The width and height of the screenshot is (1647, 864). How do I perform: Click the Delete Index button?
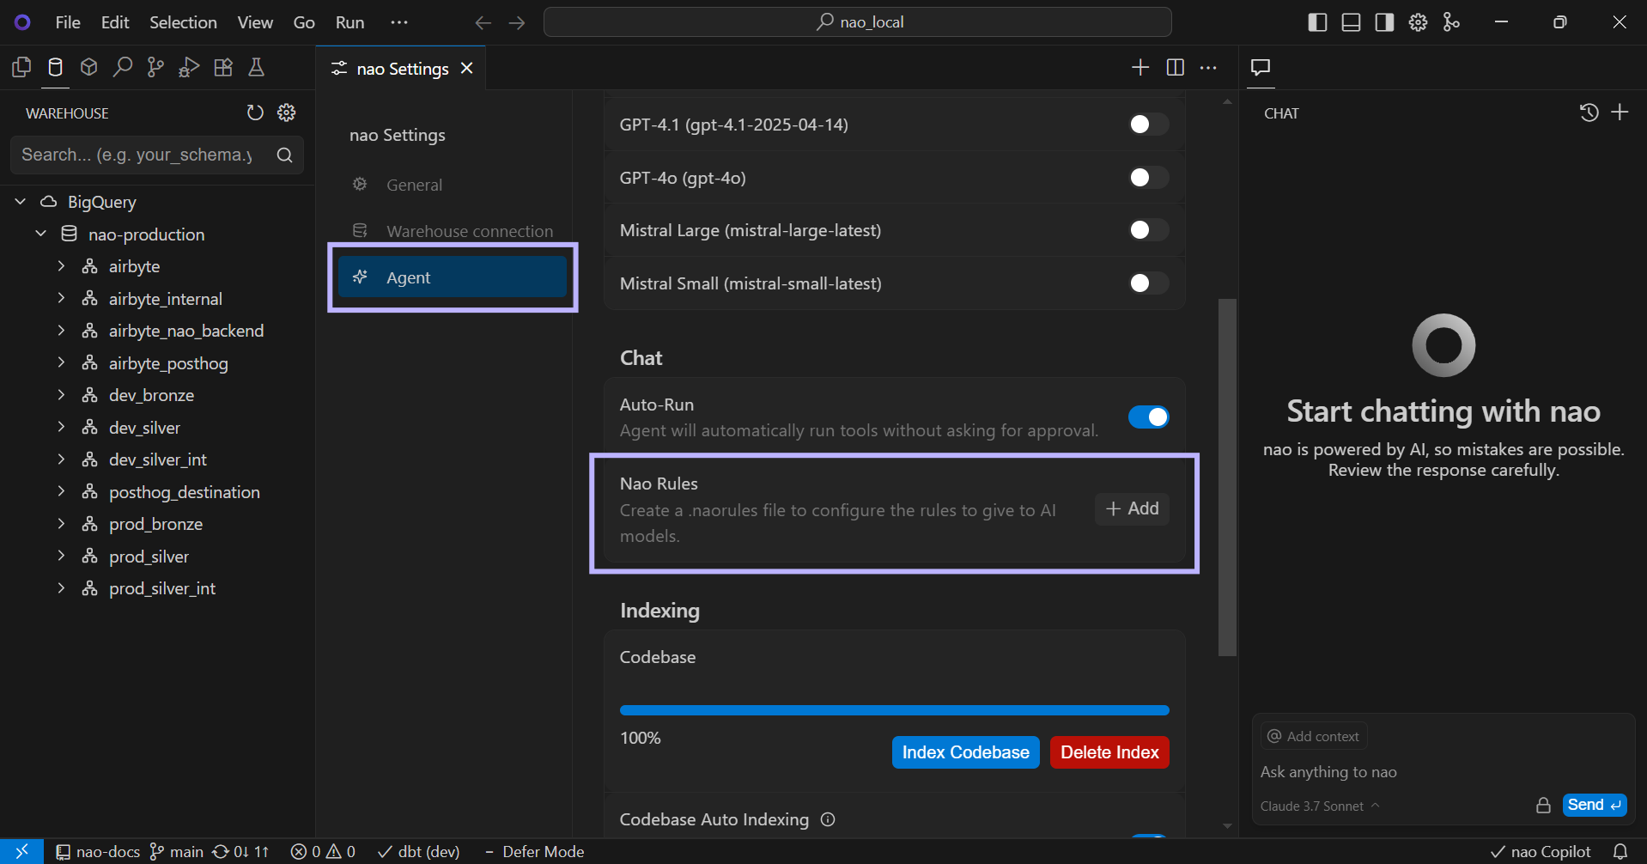tap(1109, 752)
